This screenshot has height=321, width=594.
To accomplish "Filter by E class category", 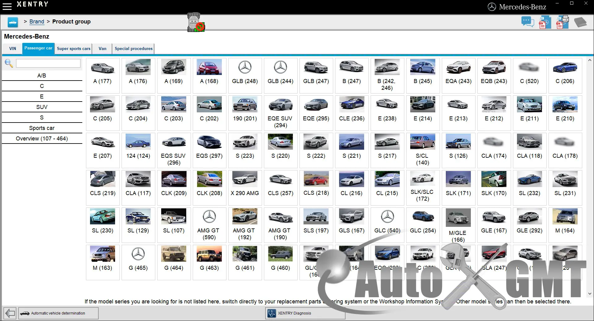I will point(42,97).
